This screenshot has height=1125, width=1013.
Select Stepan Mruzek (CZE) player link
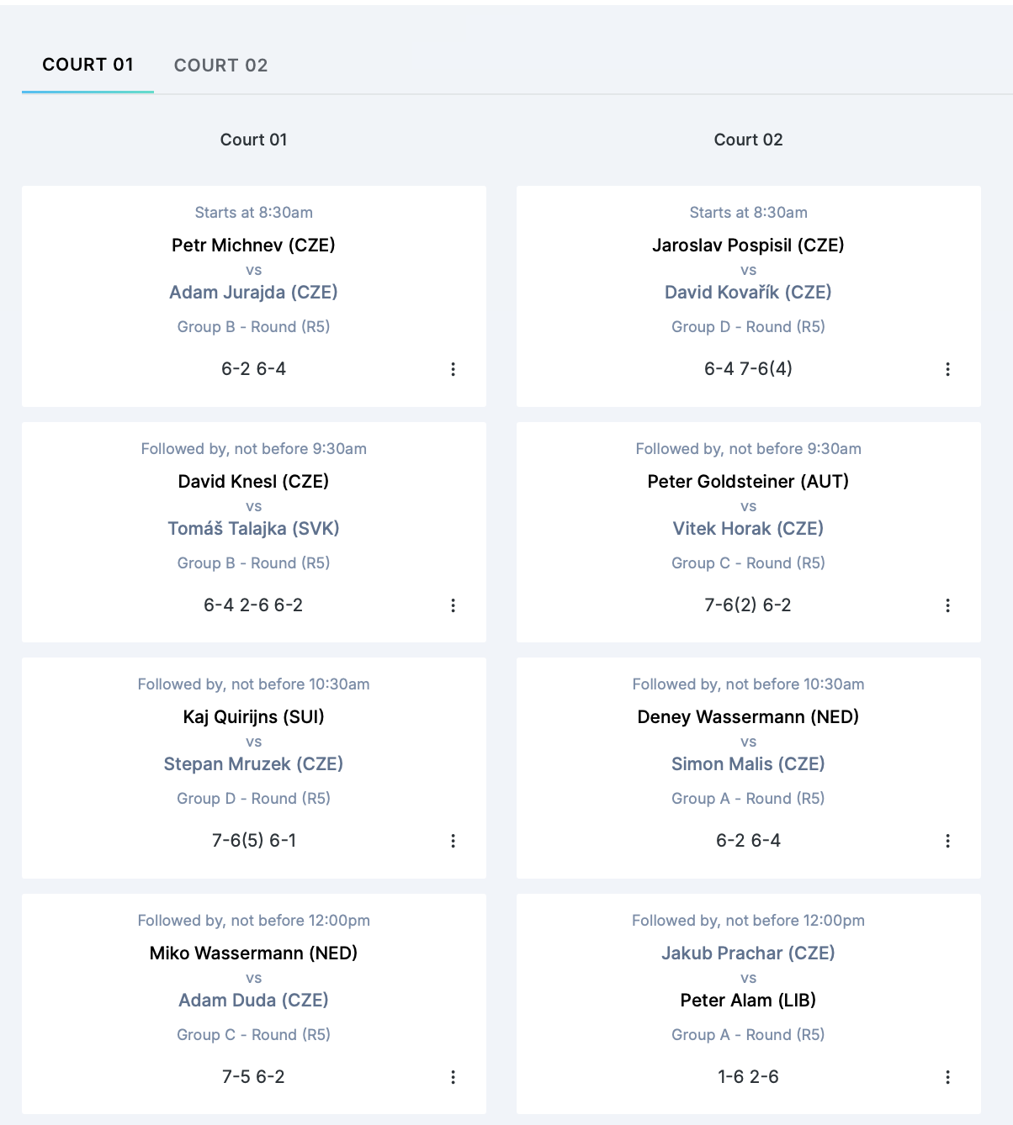point(253,764)
